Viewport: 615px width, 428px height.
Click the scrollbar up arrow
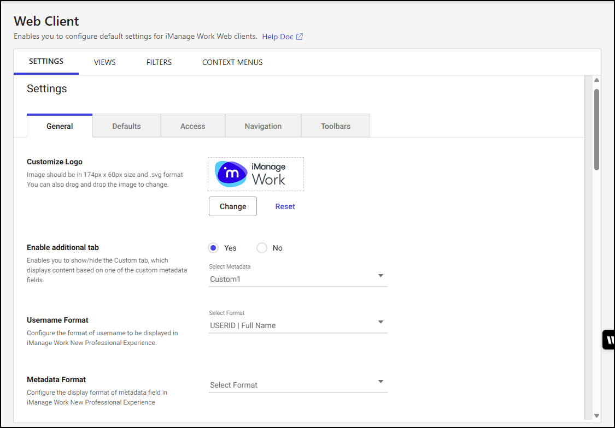click(x=596, y=80)
